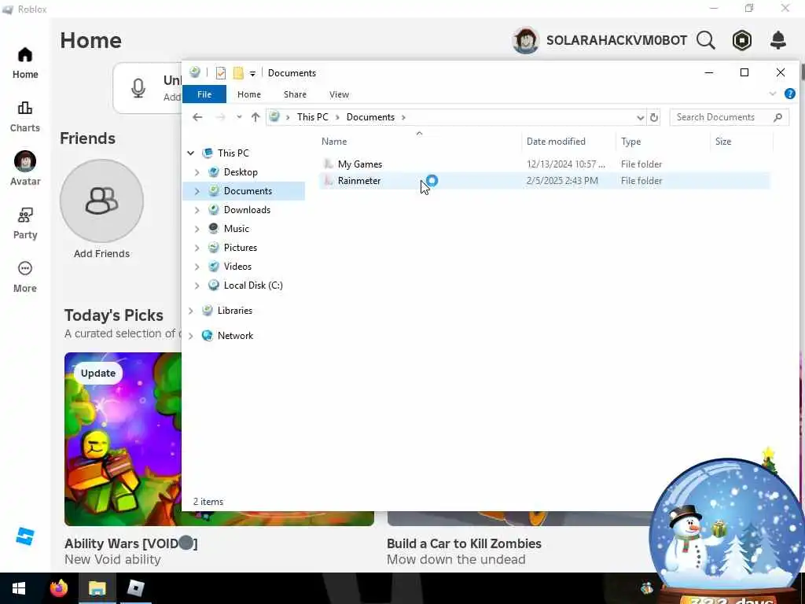Image resolution: width=805 pixels, height=604 pixels.
Task: Open Party in the Roblox sidebar
Action: point(25,223)
